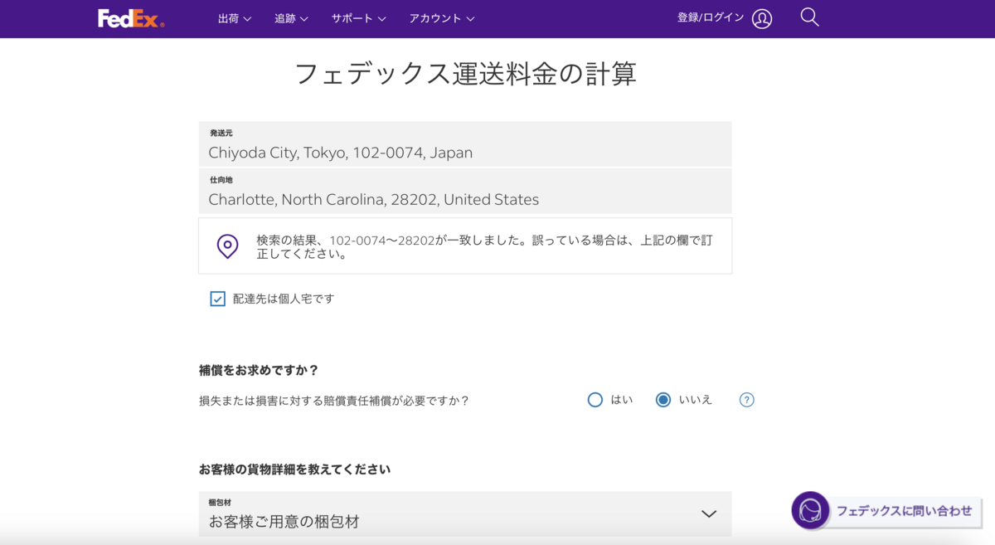The image size is (995, 545).
Task: Click the location pin icon
Action: click(227, 246)
